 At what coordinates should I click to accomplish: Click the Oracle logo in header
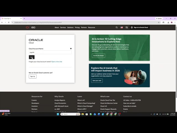pos(27,27)
